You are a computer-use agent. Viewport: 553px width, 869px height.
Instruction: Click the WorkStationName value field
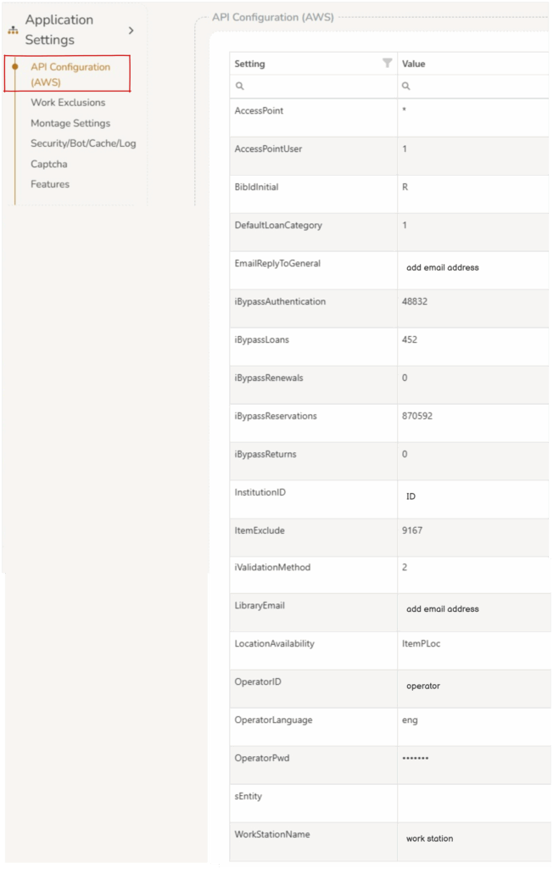(471, 839)
